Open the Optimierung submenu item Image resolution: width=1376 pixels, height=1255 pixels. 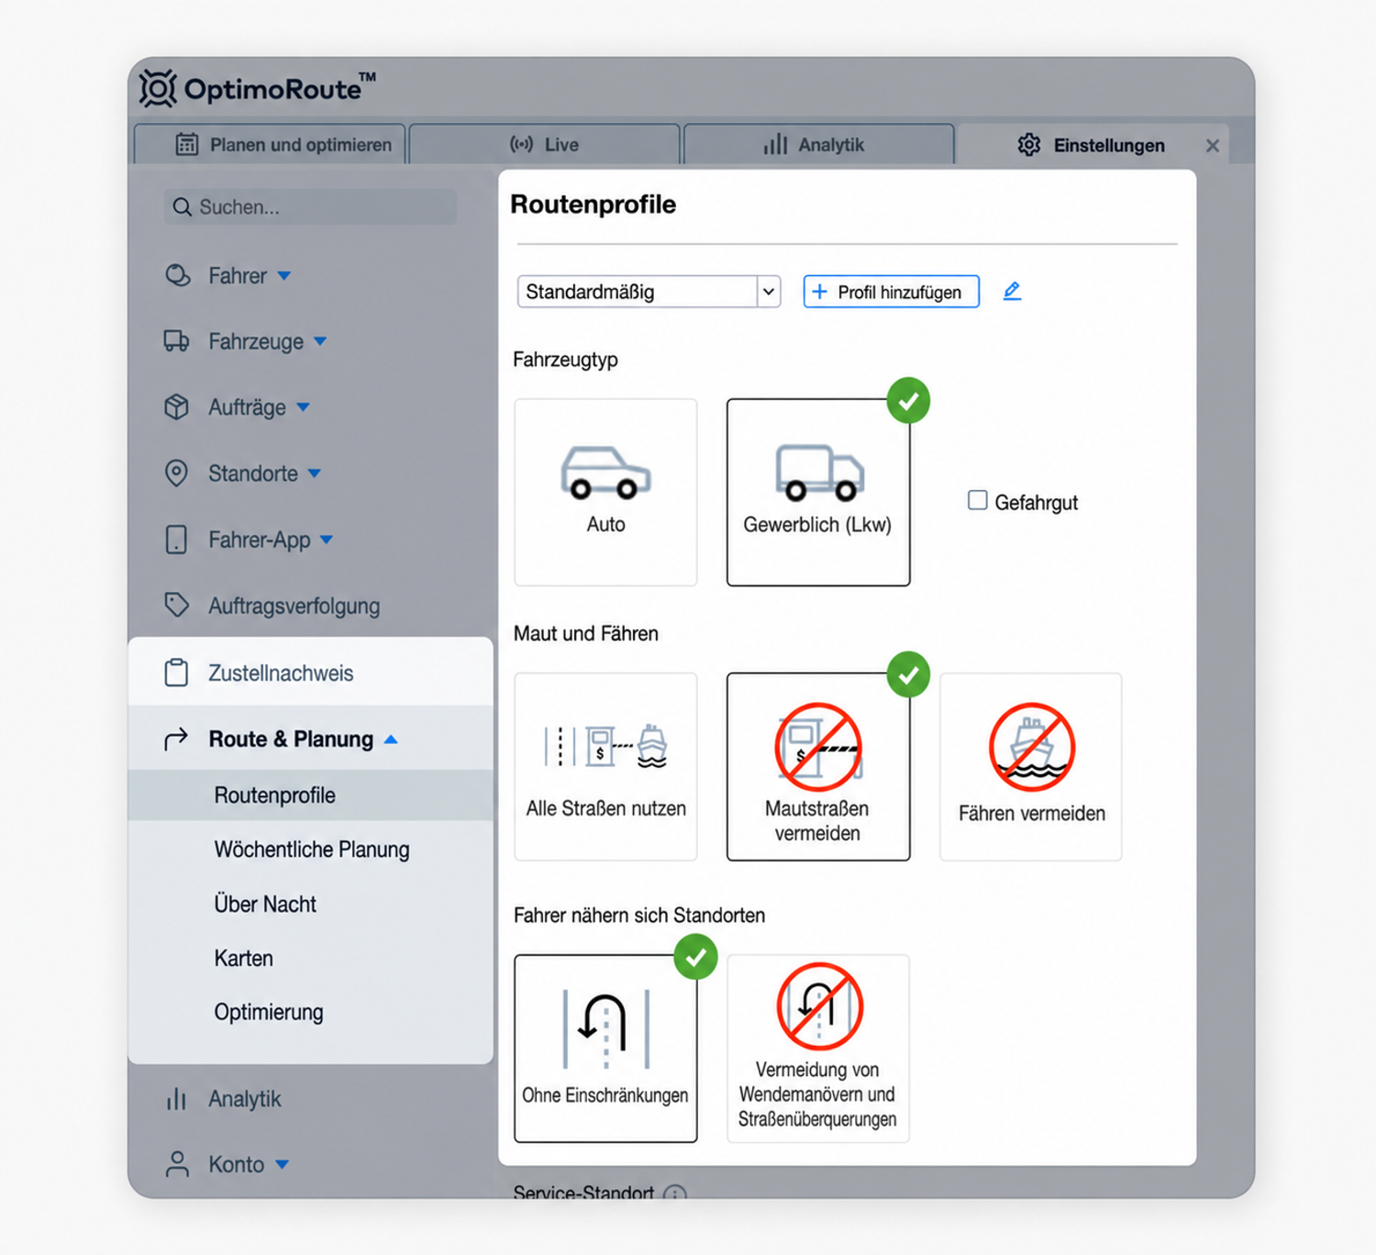tap(269, 1012)
